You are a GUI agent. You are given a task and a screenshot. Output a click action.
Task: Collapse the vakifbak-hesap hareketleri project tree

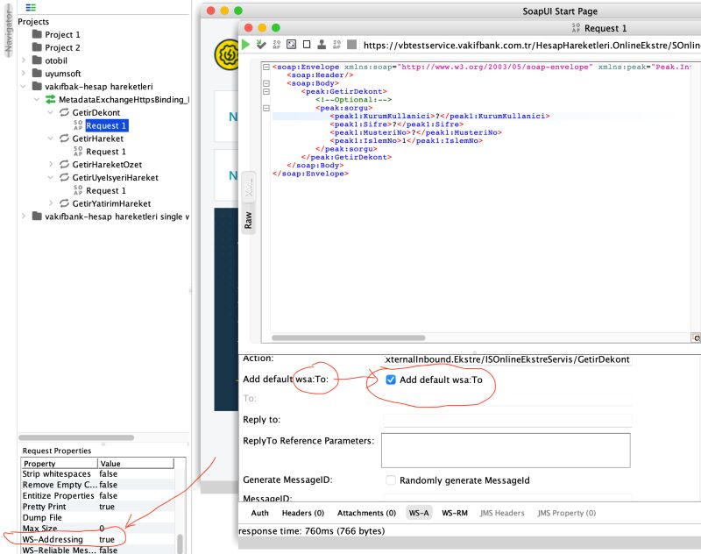23,86
